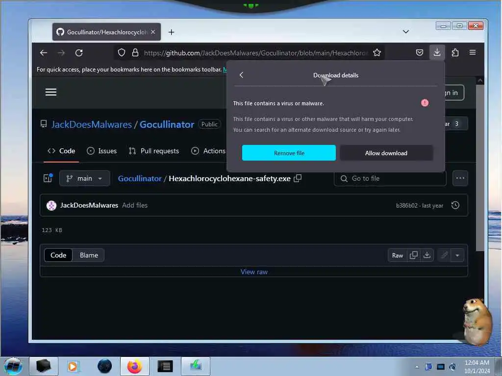The height and width of the screenshot is (376, 502).
Task: Copy the file path with copy icon
Action: (298, 178)
